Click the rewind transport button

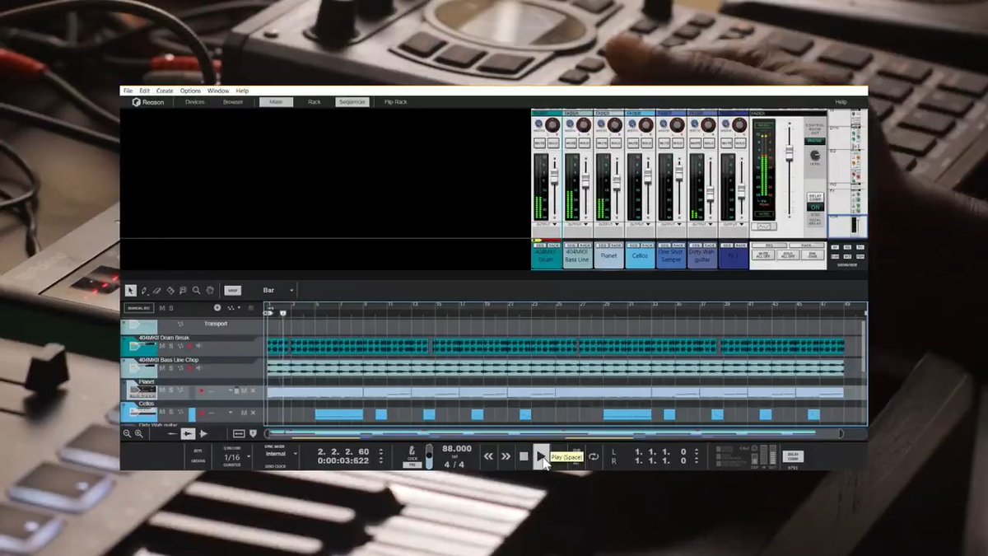[488, 456]
